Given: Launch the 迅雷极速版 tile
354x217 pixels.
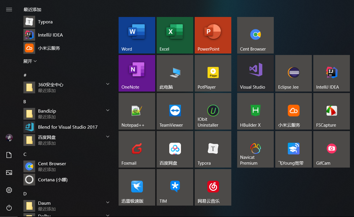Looking at the screenshot, I should tap(137, 187).
